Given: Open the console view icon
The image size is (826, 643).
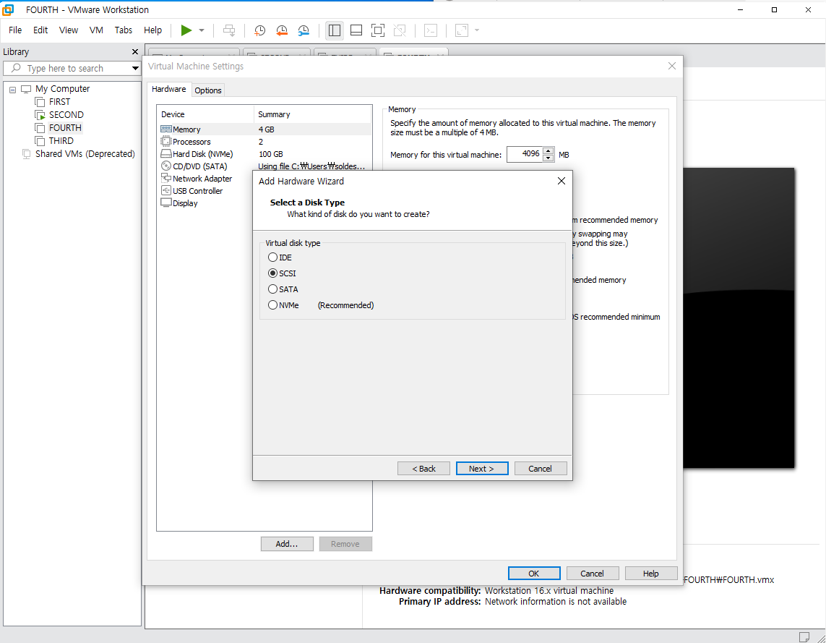Looking at the screenshot, I should (431, 30).
